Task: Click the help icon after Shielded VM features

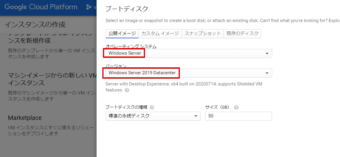Action: (x=127, y=90)
